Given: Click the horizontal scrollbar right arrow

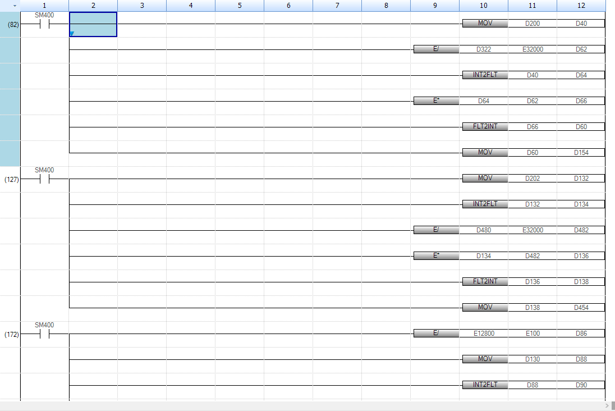Looking at the screenshot, I should 607,405.
